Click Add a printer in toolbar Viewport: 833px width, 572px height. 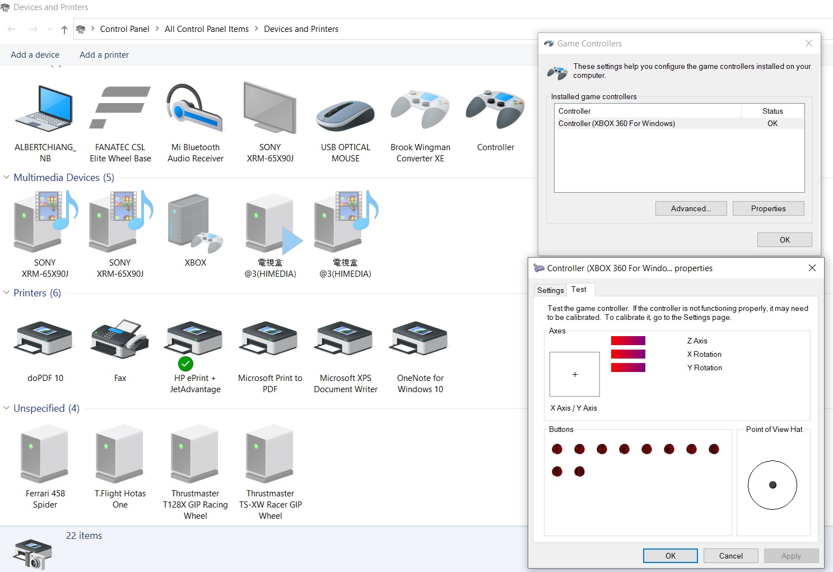click(104, 55)
